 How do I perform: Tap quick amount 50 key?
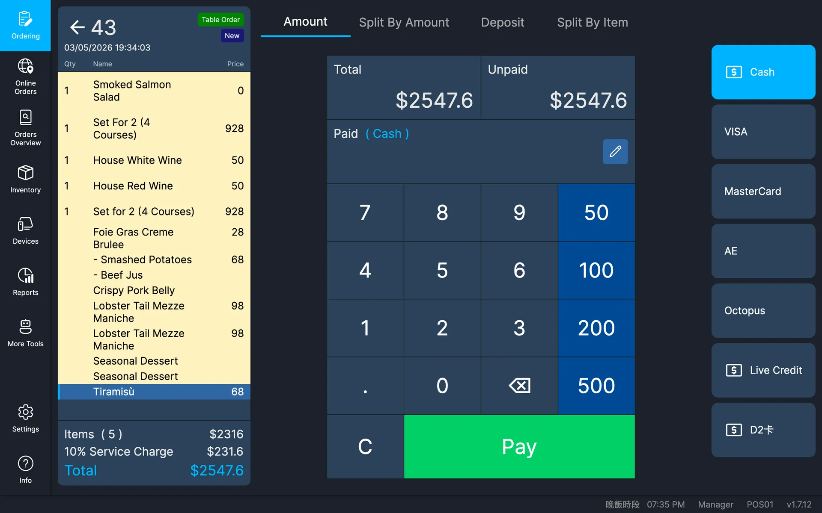[596, 212]
